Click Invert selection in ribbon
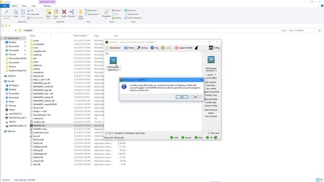This screenshot has width=324, height=182. tap(133, 18)
